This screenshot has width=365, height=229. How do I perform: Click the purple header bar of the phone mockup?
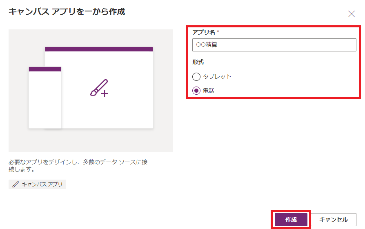(45, 69)
